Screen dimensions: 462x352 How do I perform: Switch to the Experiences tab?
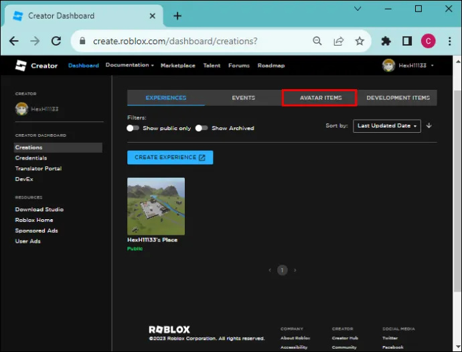[x=166, y=98]
